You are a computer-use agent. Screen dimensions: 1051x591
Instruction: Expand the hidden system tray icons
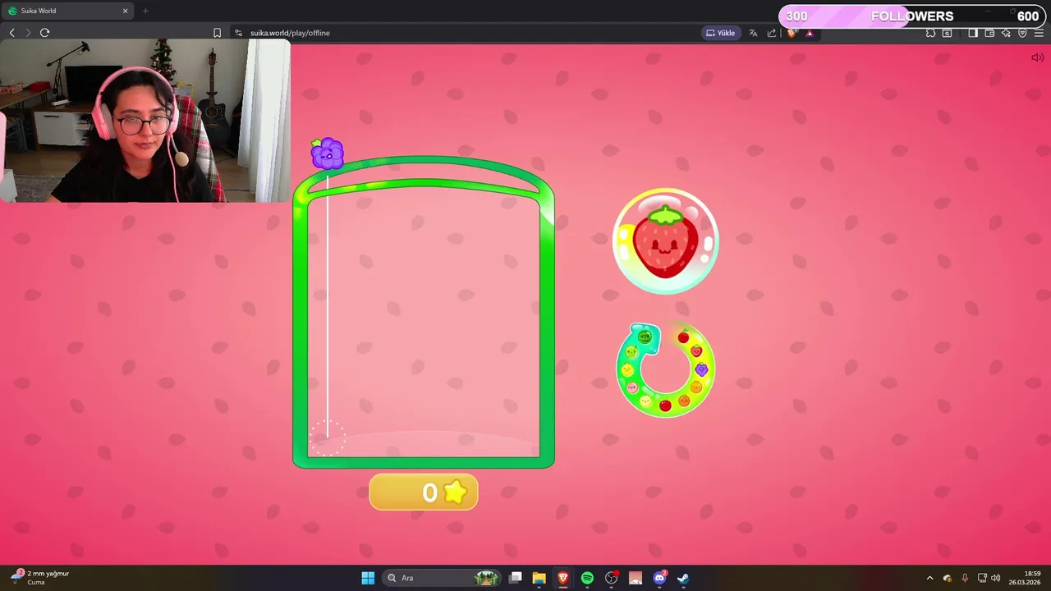929,578
